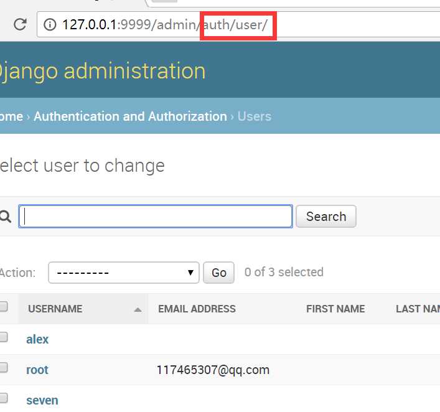This screenshot has width=440, height=412.
Task: Open user alex
Action: tap(37, 339)
